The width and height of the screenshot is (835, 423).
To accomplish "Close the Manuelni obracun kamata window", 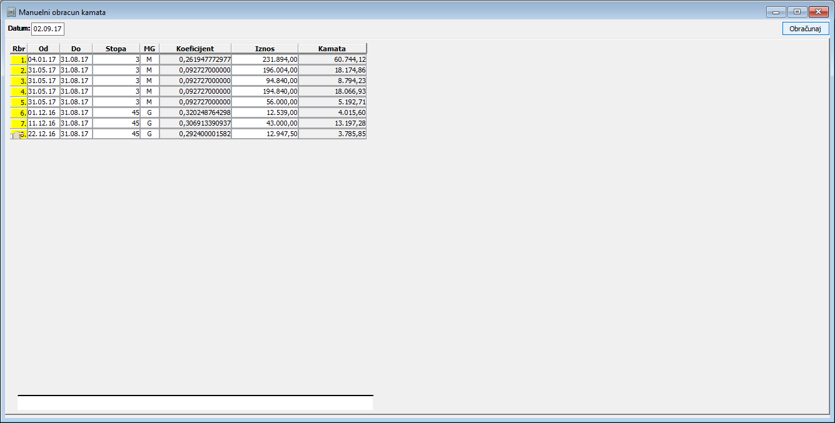I will tap(818, 12).
